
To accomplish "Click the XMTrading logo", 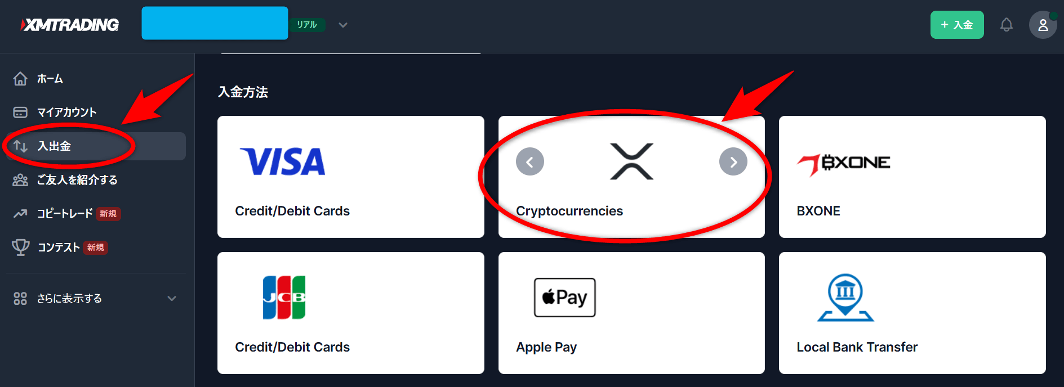I will [x=70, y=25].
